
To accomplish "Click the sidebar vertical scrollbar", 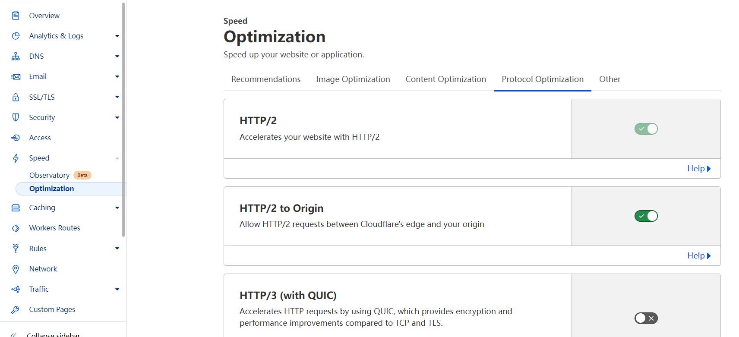I will (123, 121).
